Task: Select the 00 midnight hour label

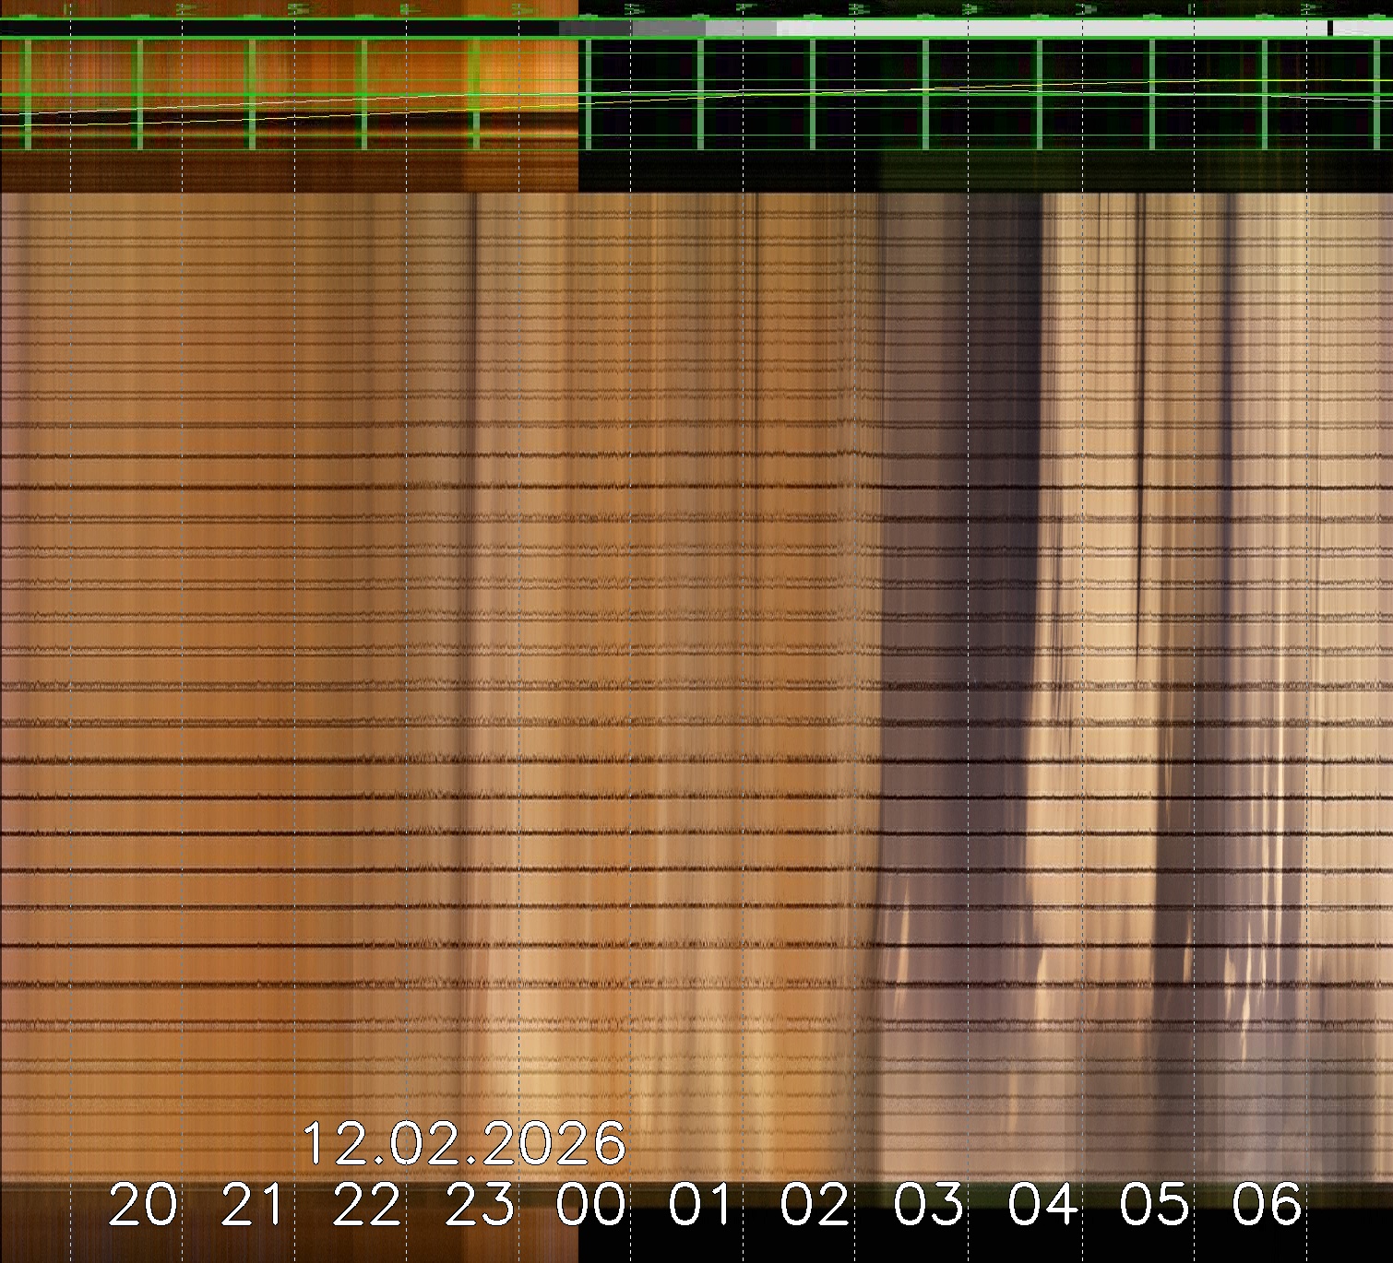Action: click(x=591, y=1205)
